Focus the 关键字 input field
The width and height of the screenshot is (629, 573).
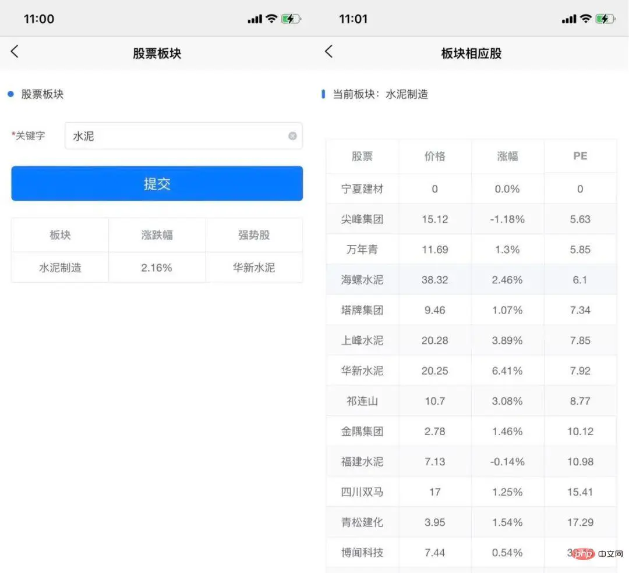[x=183, y=136]
